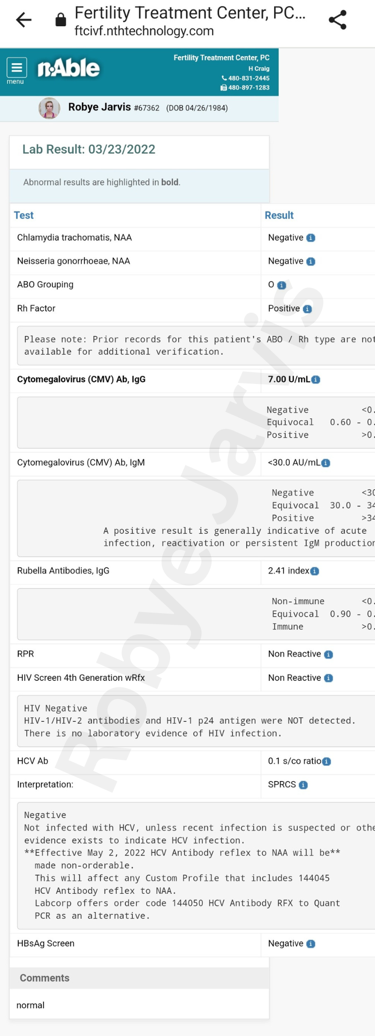The width and height of the screenshot is (375, 1036).
Task: Open Robye Jarvis's profile photo
Action: point(49,108)
